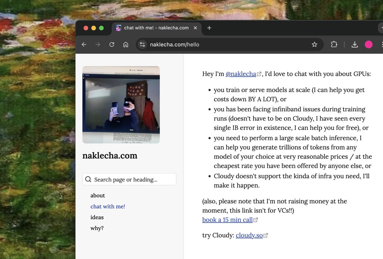Image resolution: width=383 pixels, height=259 pixels.
Task: View site information icon in address bar
Action: [x=142, y=45]
